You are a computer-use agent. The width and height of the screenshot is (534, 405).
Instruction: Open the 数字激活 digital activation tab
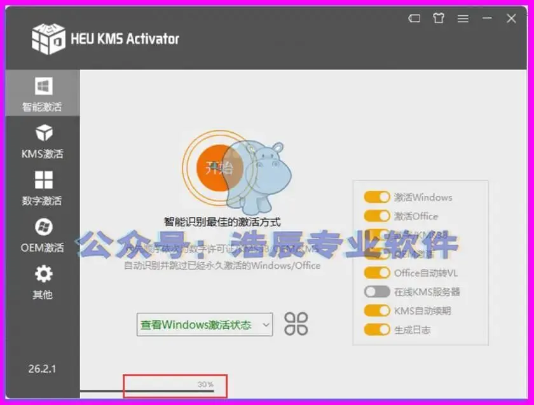tap(43, 188)
